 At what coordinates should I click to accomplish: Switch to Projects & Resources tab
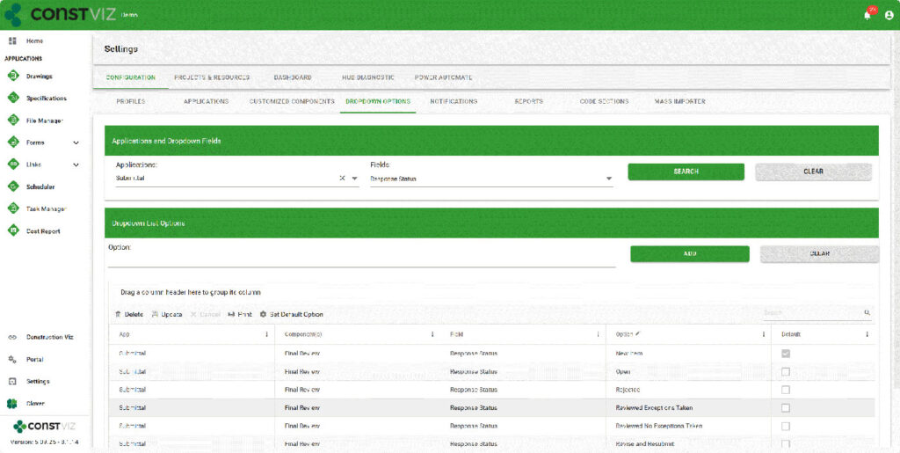tap(212, 77)
